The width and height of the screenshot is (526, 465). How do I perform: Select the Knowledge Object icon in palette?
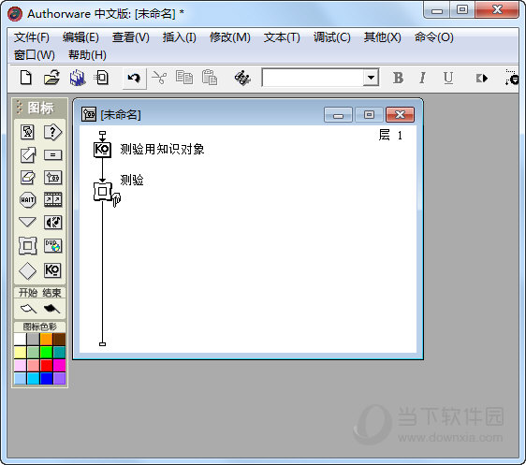tap(52, 270)
